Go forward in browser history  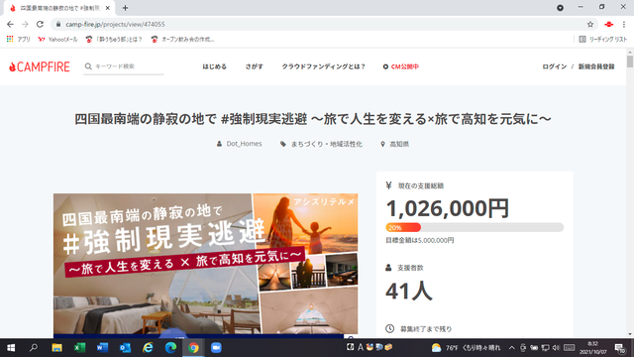(25, 24)
